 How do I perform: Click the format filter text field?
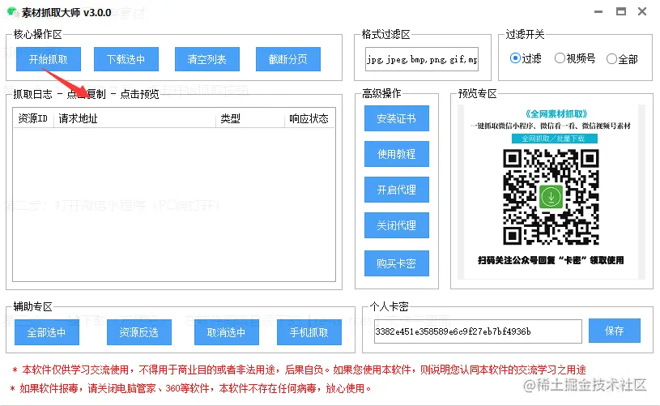422,59
